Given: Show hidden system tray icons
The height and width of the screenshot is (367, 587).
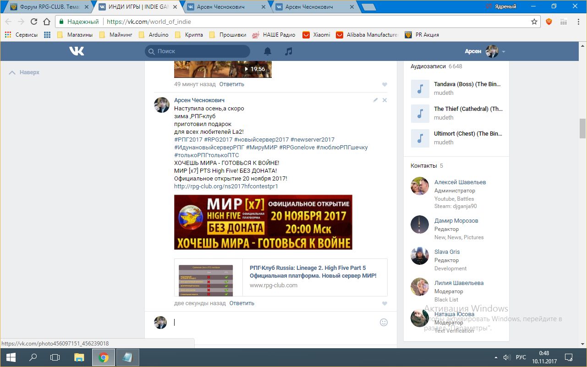Looking at the screenshot, I should click(x=496, y=357).
